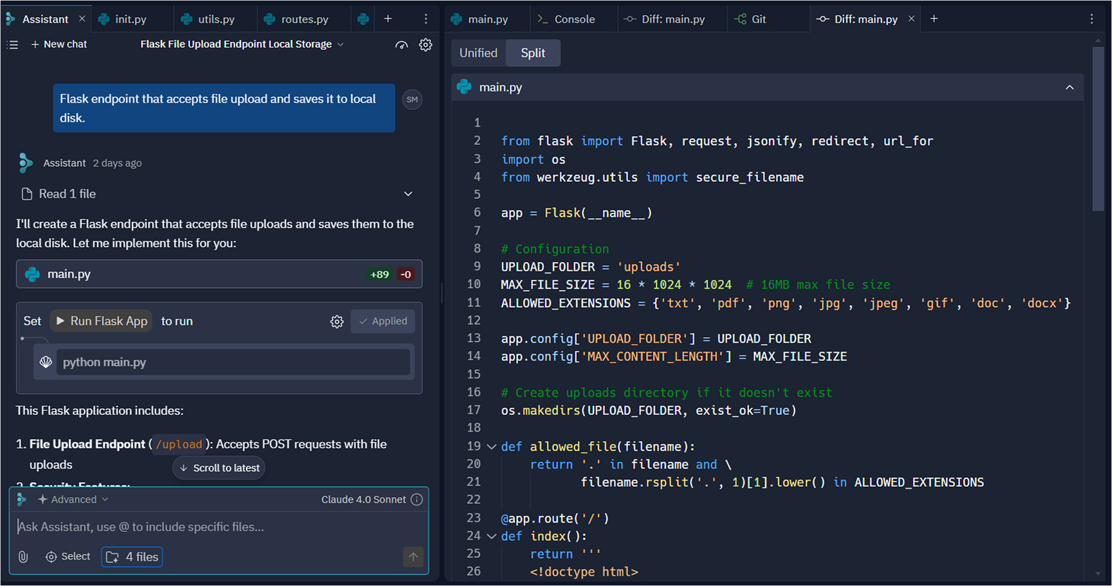Click the '# Configuration' comment line
This screenshot has width=1112, height=586.
click(555, 249)
